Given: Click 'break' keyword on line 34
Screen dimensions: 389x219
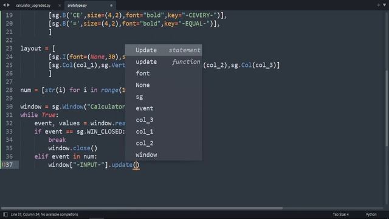Looking at the screenshot, I should [x=57, y=140].
